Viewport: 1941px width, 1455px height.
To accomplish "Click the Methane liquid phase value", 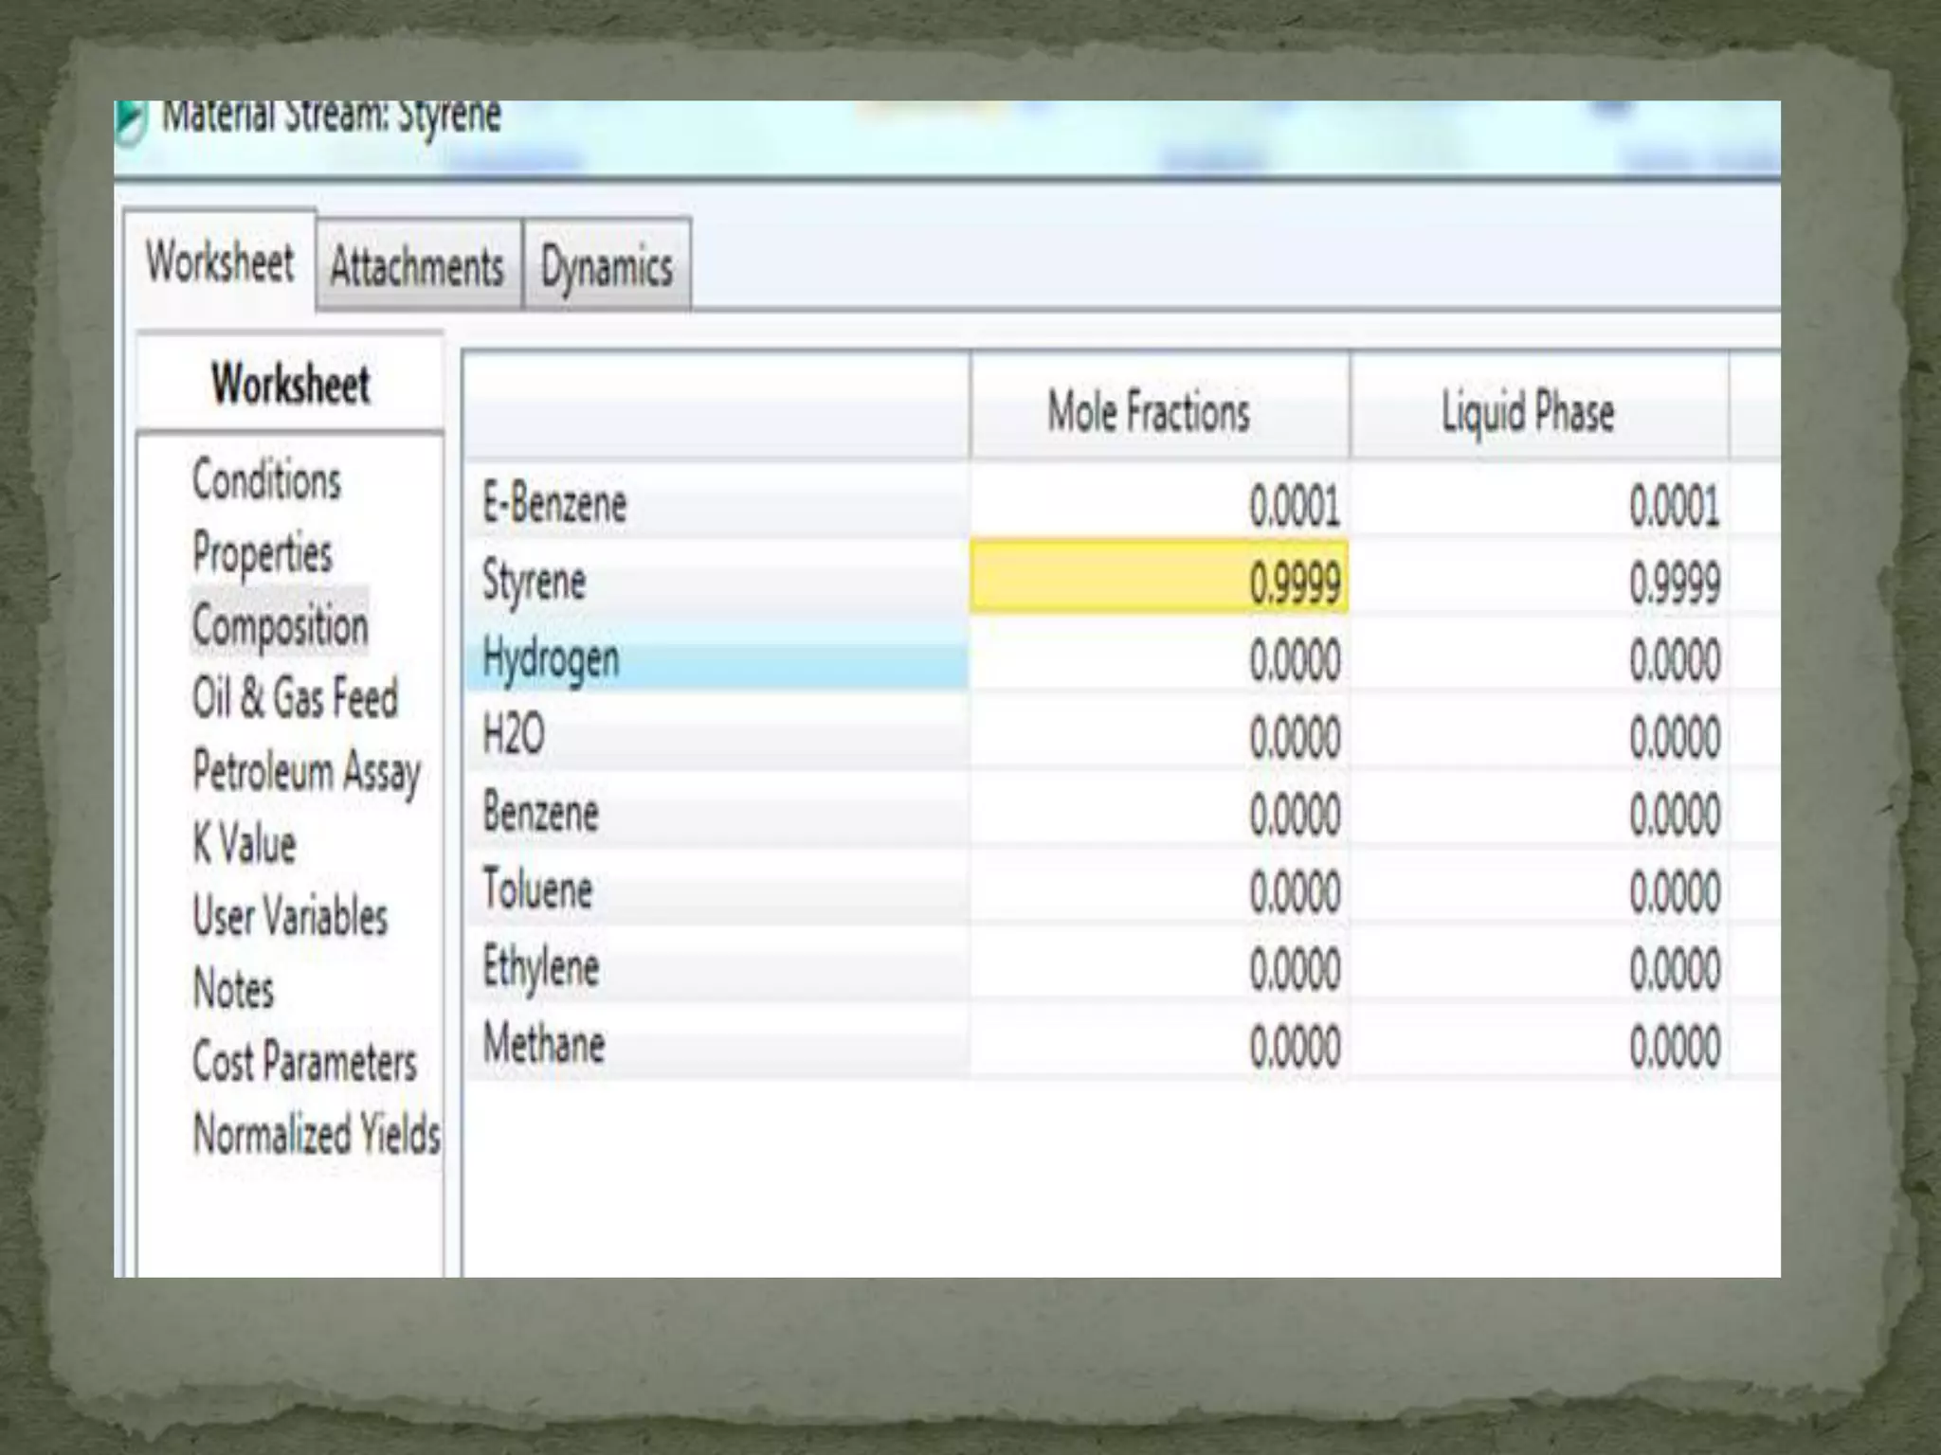I will 1674,1047.
